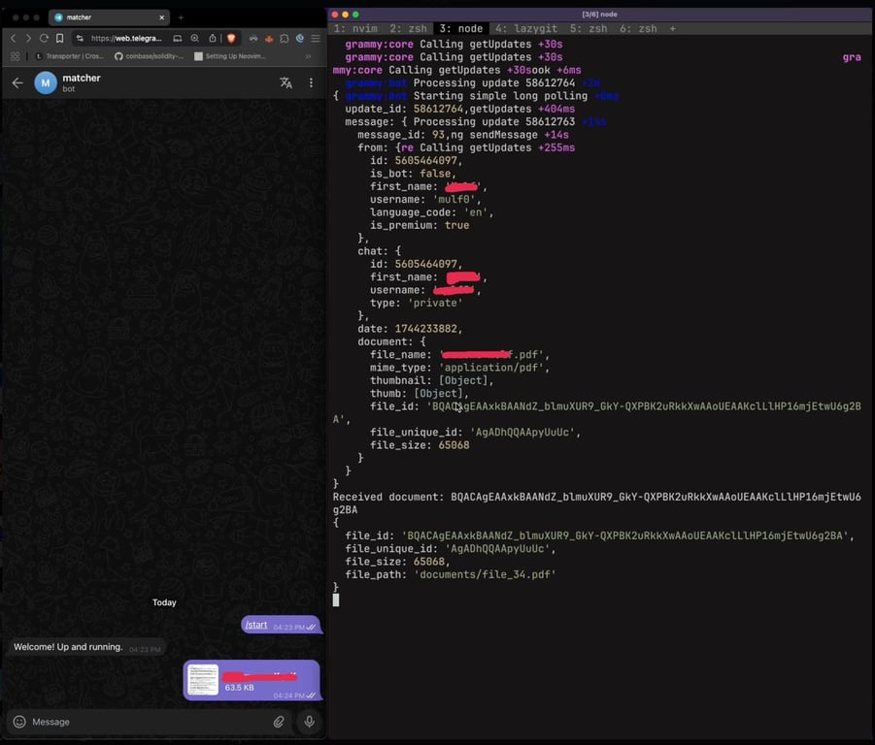Open the matcher bot profile avatar
This screenshot has height=745, width=875.
click(46, 83)
